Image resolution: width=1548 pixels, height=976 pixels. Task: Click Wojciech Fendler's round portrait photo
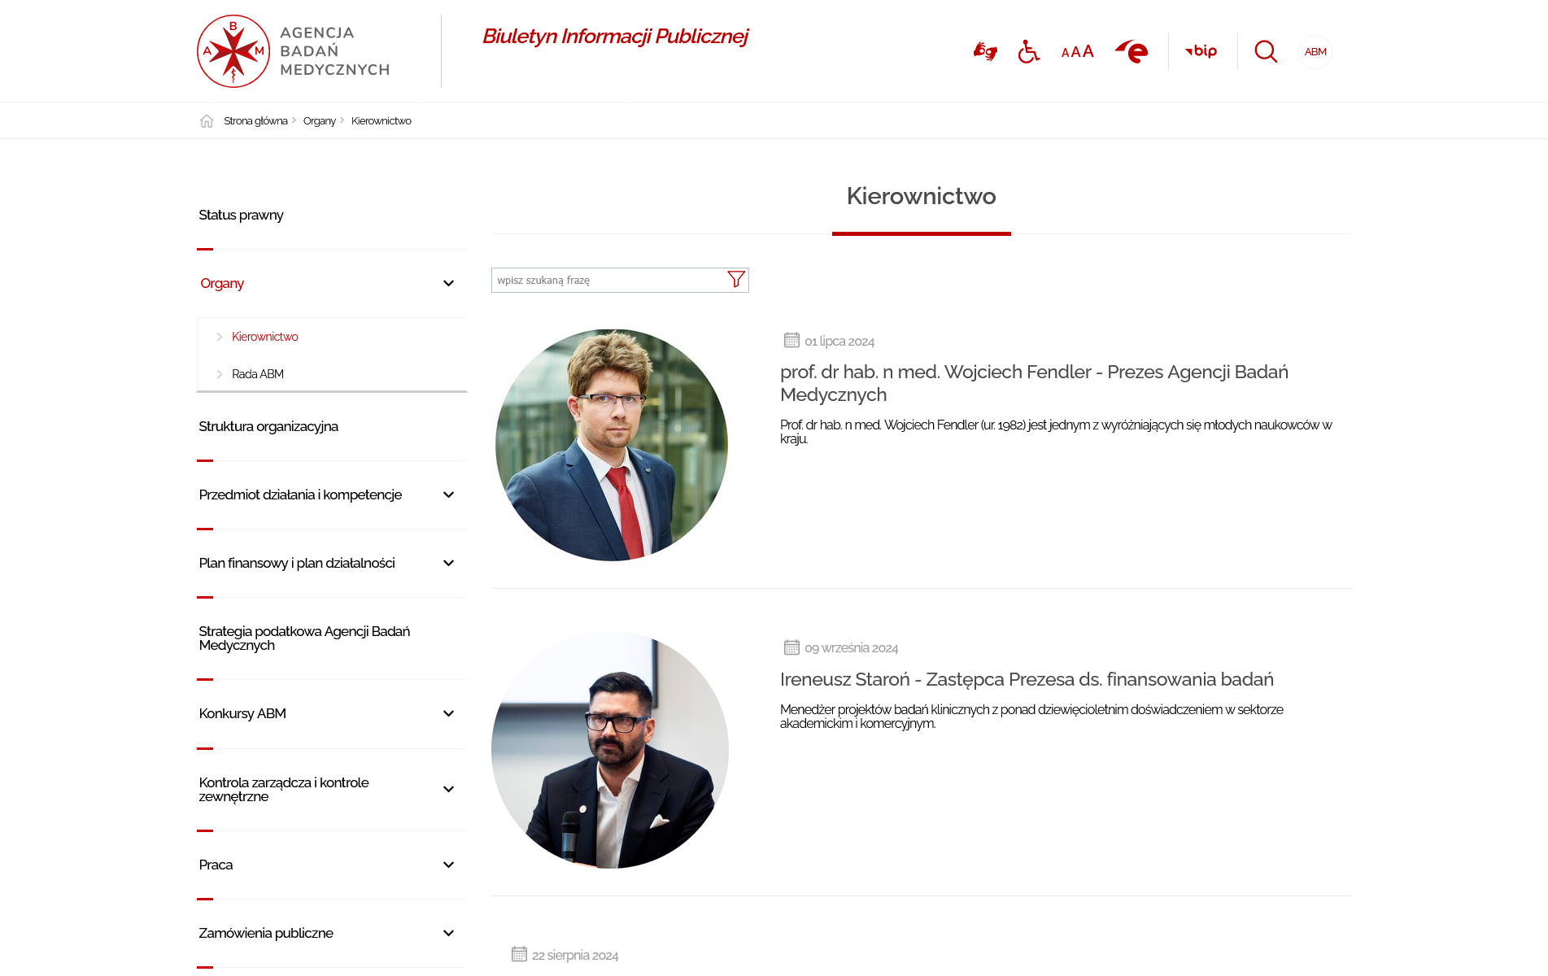(612, 445)
